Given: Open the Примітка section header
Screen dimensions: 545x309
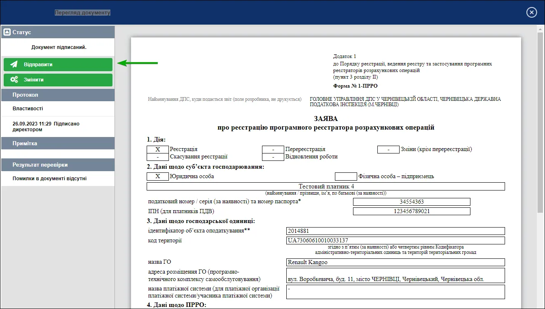Looking at the screenshot, I should tap(58, 143).
